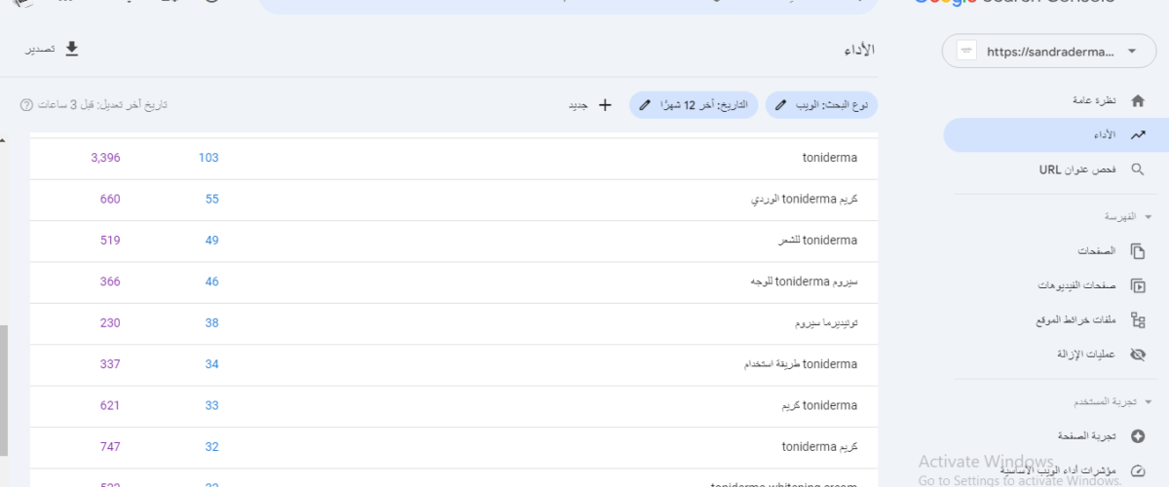Open the Video pages (صفحات الفيديوهات) icon
1169x487 pixels.
(1137, 285)
